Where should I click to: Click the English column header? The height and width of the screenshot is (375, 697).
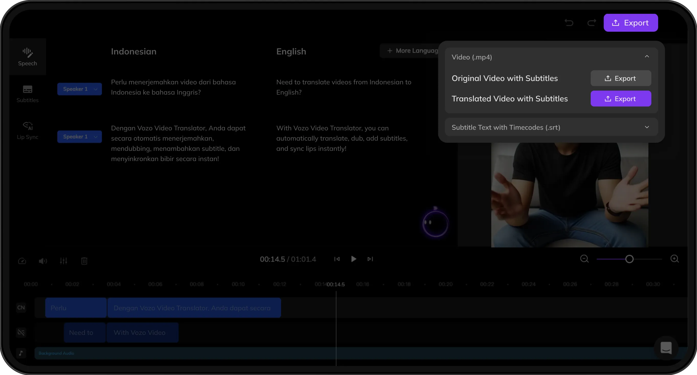(x=291, y=51)
